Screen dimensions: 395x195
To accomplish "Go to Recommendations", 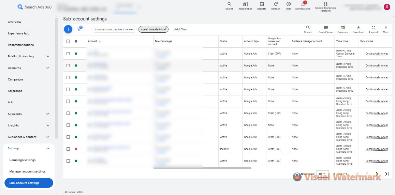I will coord(21,45).
